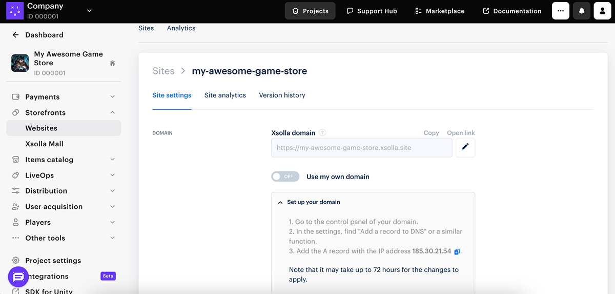Select Xsolla Mall in the sidebar

coord(44,144)
